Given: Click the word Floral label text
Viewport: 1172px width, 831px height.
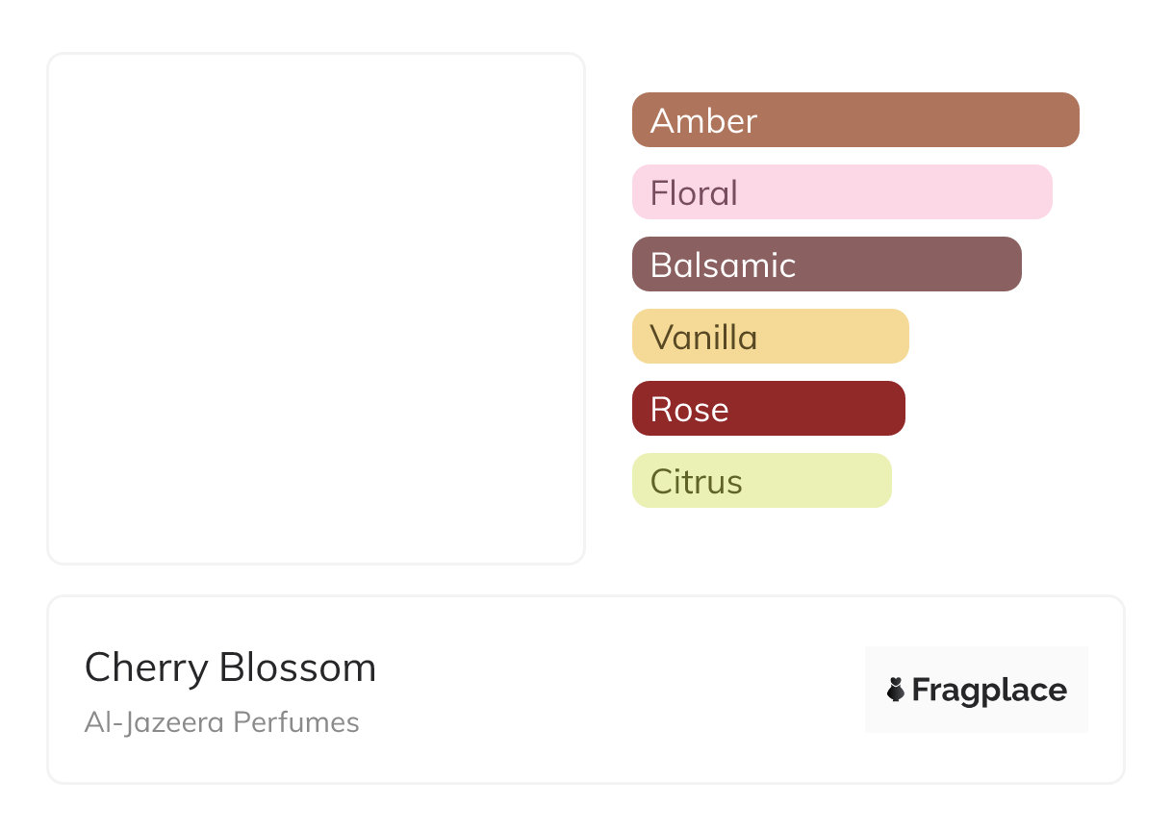Looking at the screenshot, I should click(694, 193).
